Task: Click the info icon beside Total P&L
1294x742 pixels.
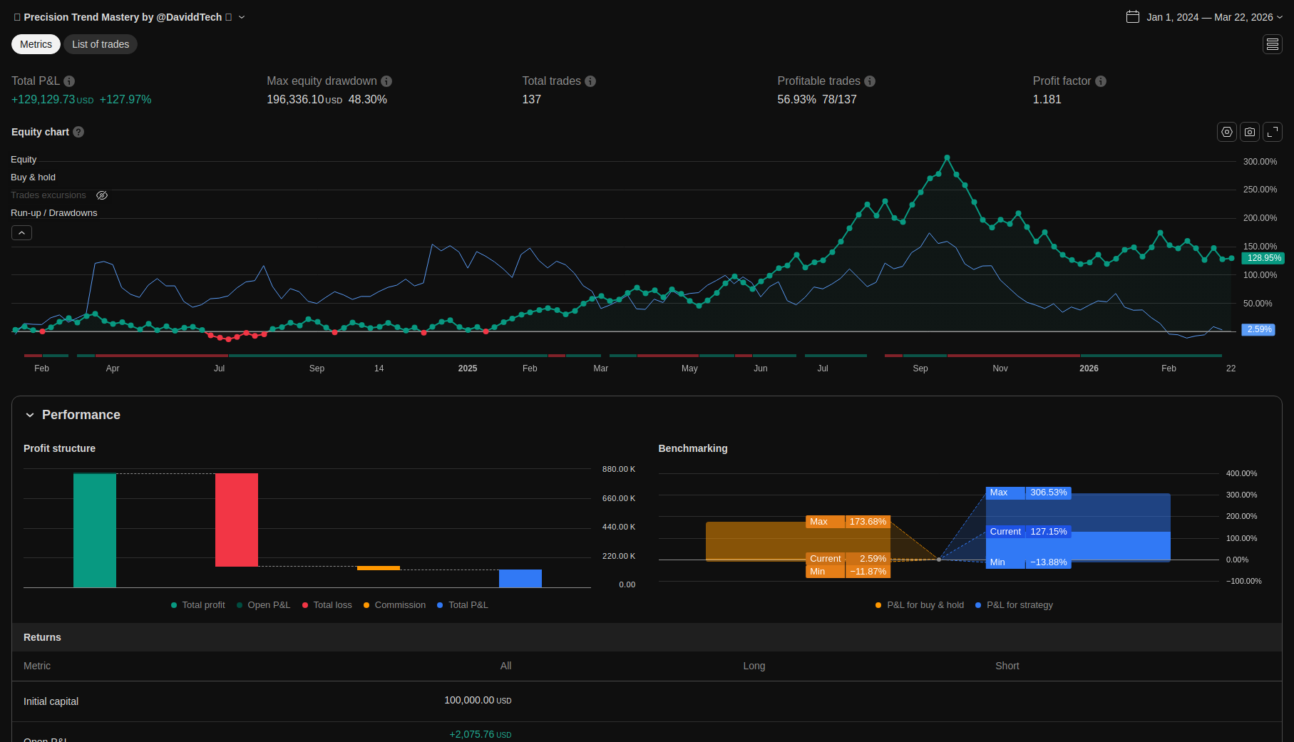Action: (x=69, y=81)
